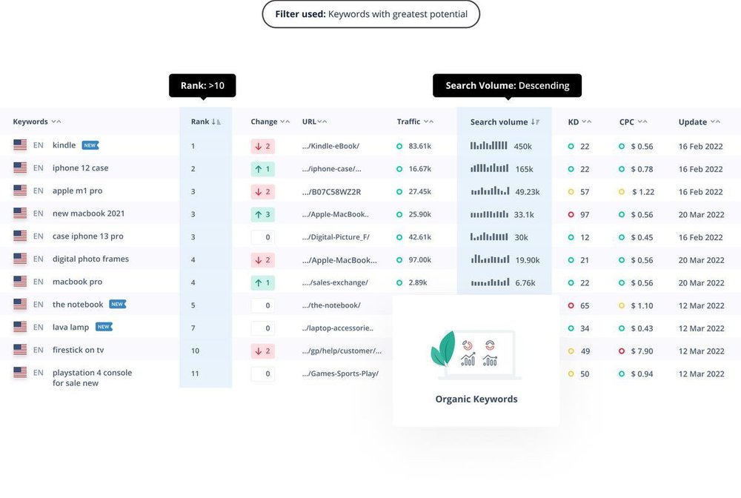
Task: Click the NEW badge next to the notebook
Action: (118, 305)
